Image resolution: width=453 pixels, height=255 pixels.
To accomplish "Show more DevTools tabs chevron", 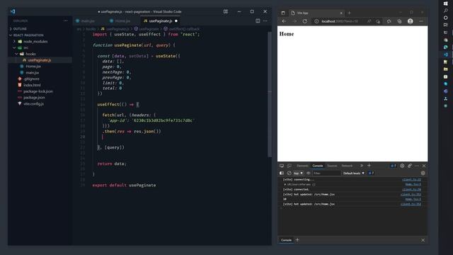I will click(361, 166).
